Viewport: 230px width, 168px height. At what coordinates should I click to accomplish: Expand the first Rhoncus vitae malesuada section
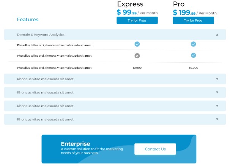[x=217, y=79]
